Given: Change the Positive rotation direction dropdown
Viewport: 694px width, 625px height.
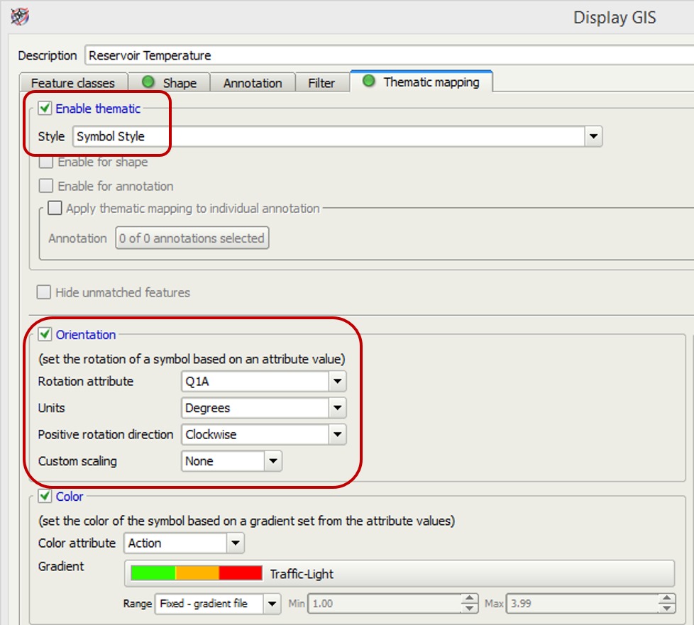Looking at the screenshot, I should pos(337,434).
